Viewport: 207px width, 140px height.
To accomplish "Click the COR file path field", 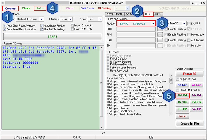I will coord(136,29).
